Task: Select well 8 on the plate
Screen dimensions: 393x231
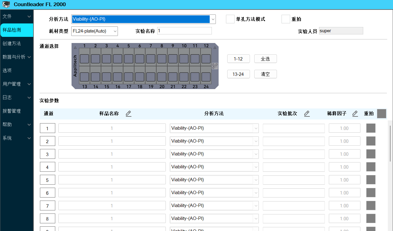Action: click(162, 59)
